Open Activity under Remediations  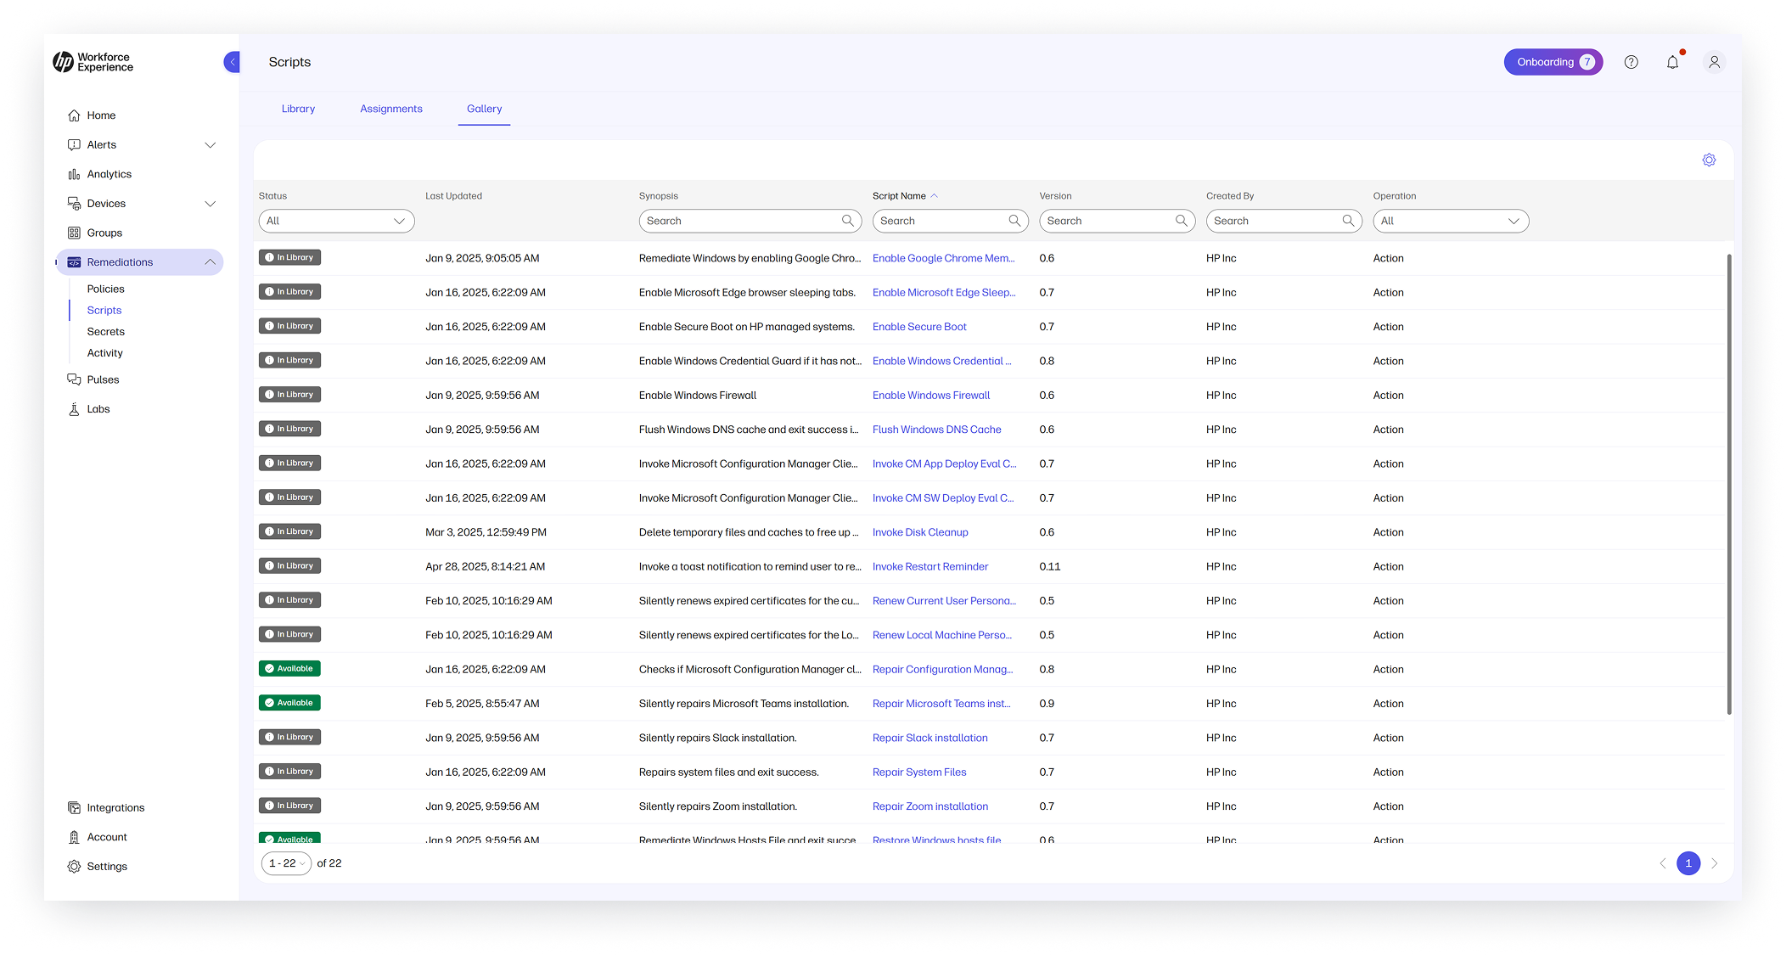coord(104,353)
